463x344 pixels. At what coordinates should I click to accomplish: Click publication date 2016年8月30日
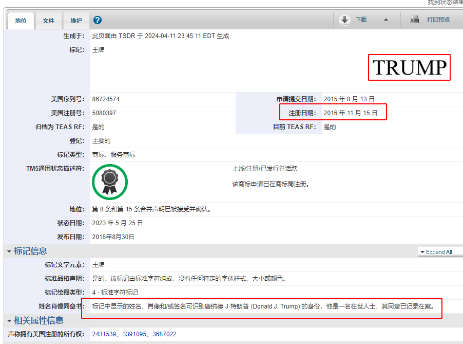[x=113, y=237]
